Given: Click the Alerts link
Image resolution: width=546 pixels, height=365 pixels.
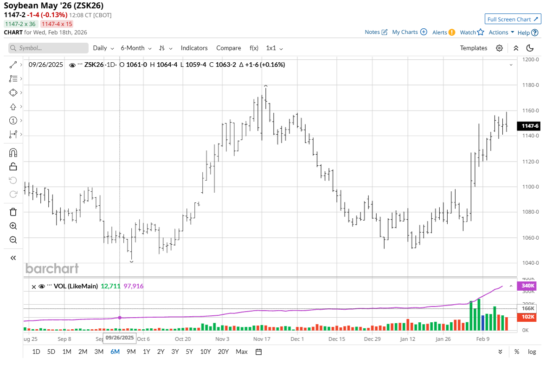Looking at the screenshot, I should [x=439, y=33].
